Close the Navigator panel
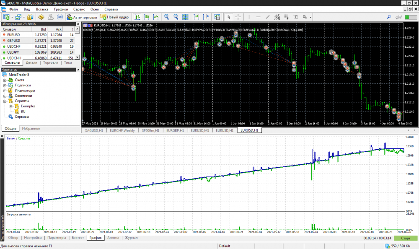This screenshot has height=249, width=419. point(78,70)
